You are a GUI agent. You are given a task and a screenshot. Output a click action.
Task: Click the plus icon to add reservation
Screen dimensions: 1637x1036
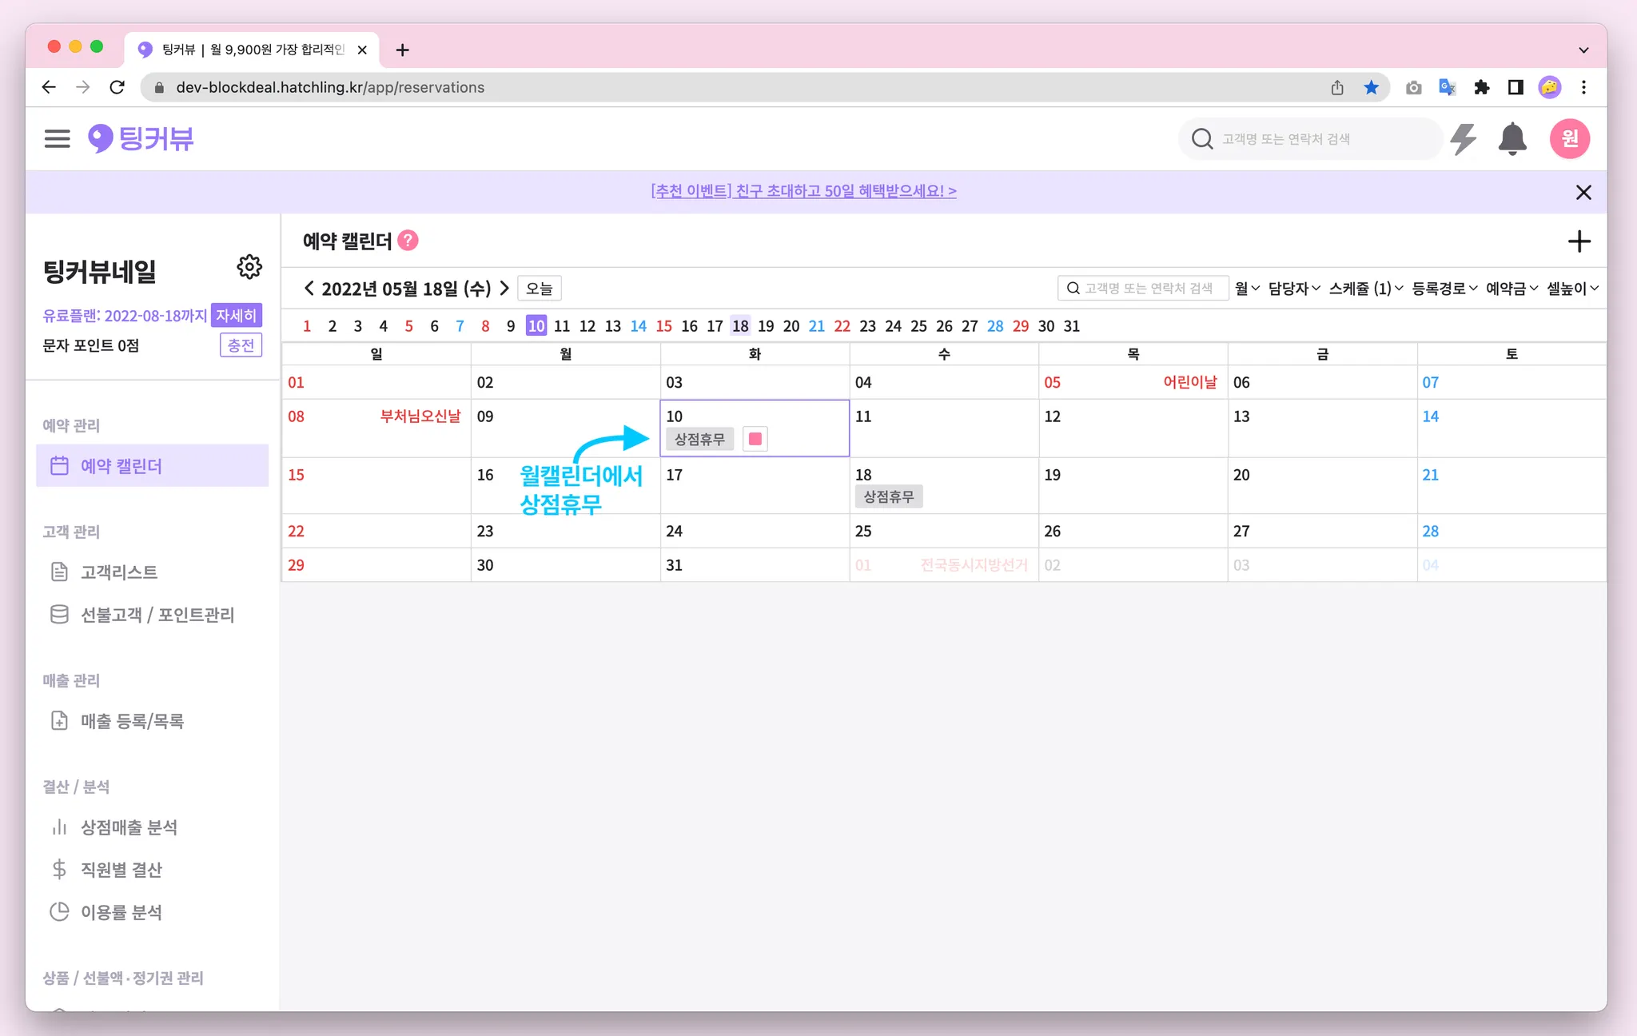pyautogui.click(x=1579, y=241)
